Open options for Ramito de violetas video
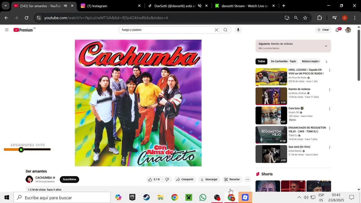This screenshot has width=361, height=203. click(x=329, y=90)
